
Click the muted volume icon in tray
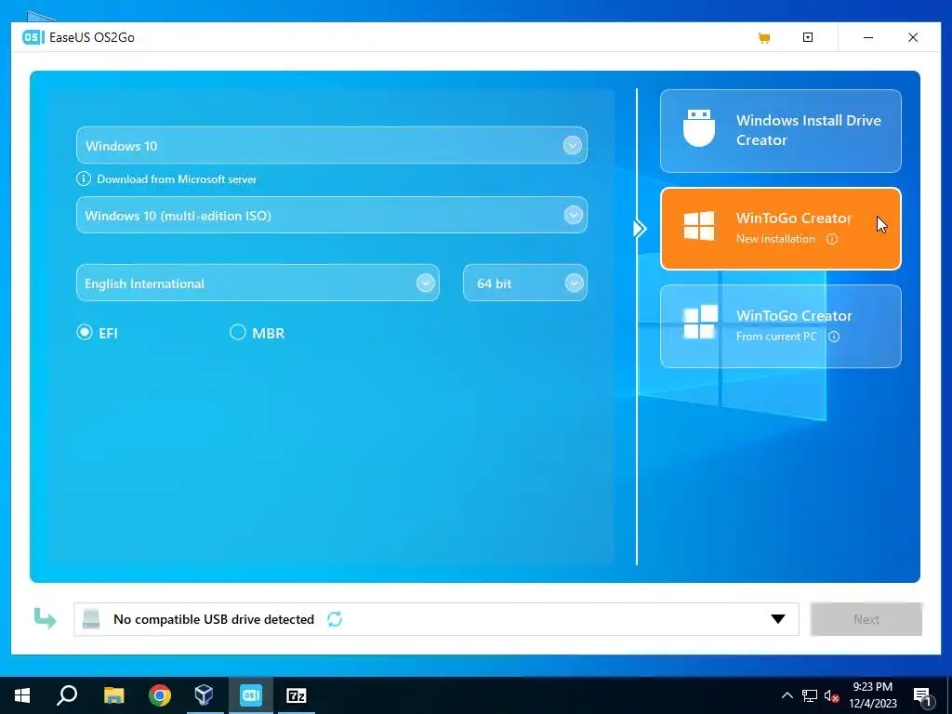tap(831, 695)
